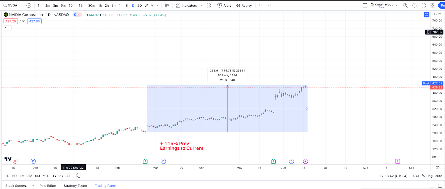Add a symbol to compare with plus icon

tap(29, 6)
